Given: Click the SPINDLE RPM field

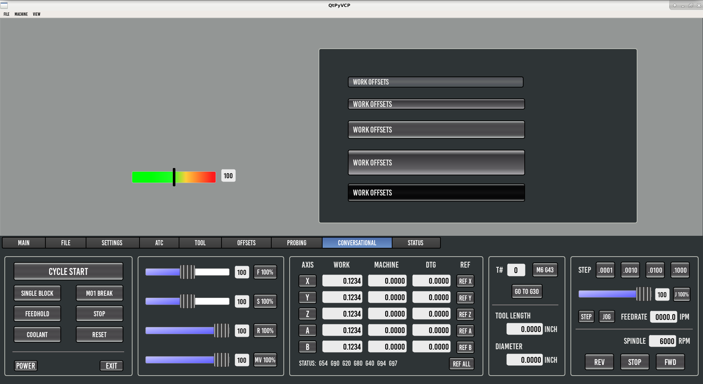Looking at the screenshot, I should point(663,341).
